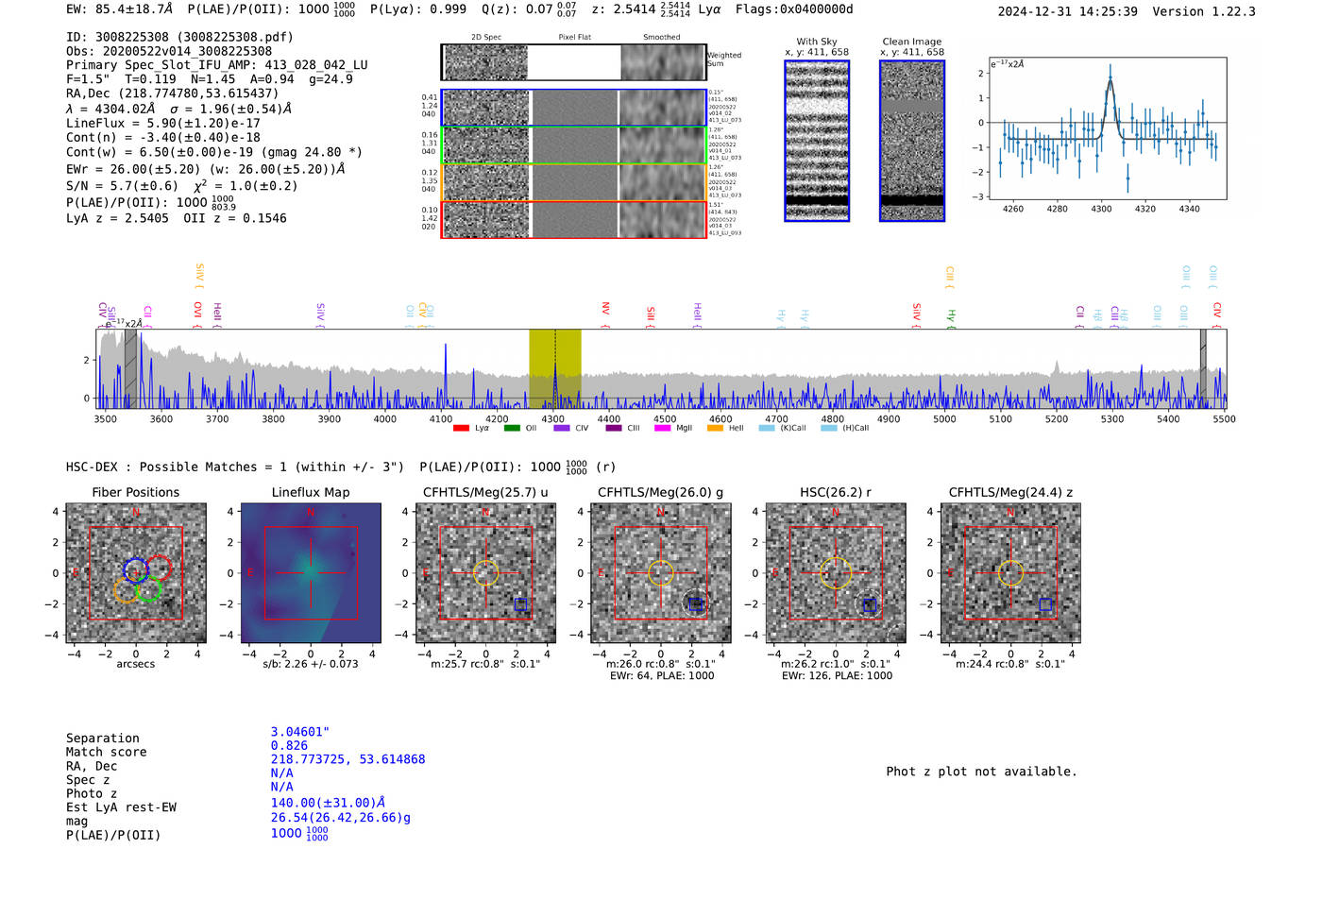Click the green OII legend swatch
Screen dimensions: 1322x900
pos(512,428)
